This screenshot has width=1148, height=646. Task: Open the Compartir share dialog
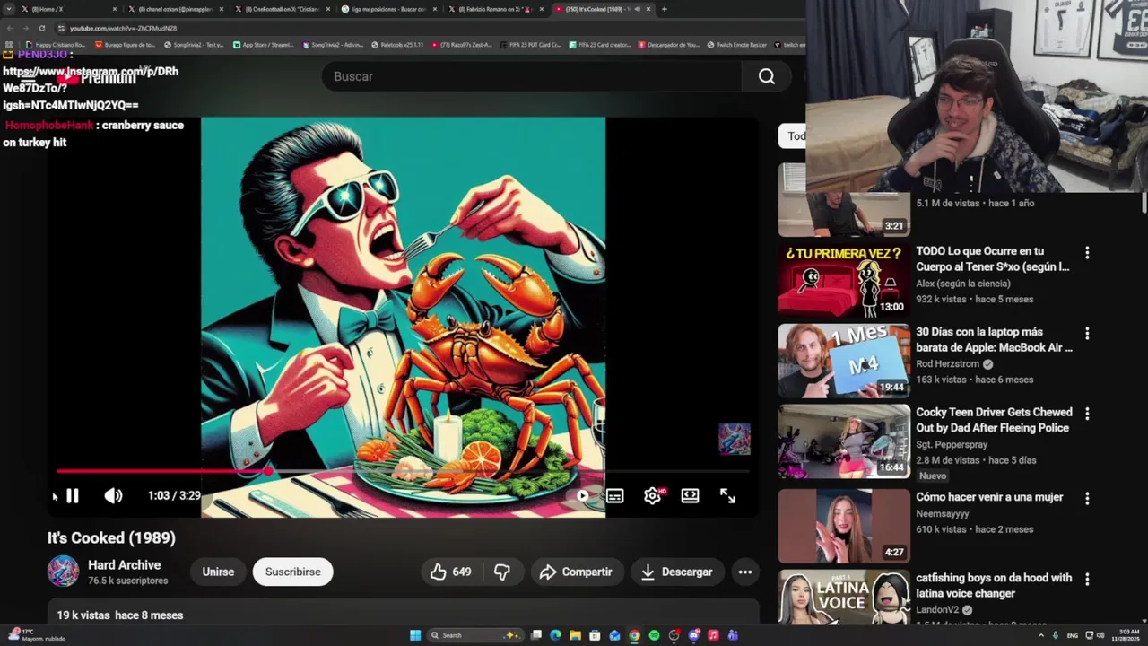click(576, 572)
